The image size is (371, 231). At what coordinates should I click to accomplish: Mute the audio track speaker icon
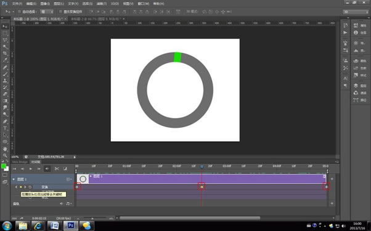click(62, 203)
